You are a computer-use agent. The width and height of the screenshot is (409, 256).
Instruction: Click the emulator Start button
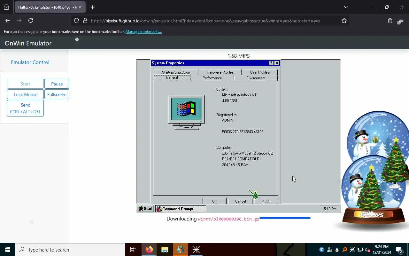click(25, 84)
